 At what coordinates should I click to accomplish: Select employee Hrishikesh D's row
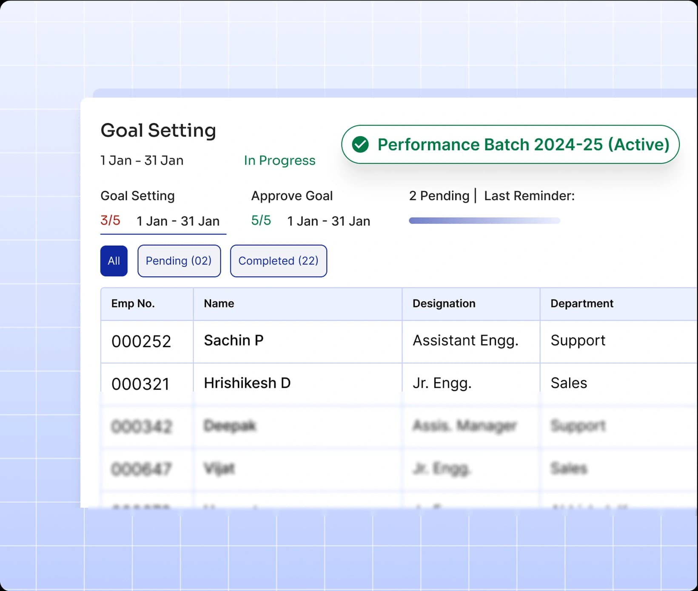[x=298, y=382]
